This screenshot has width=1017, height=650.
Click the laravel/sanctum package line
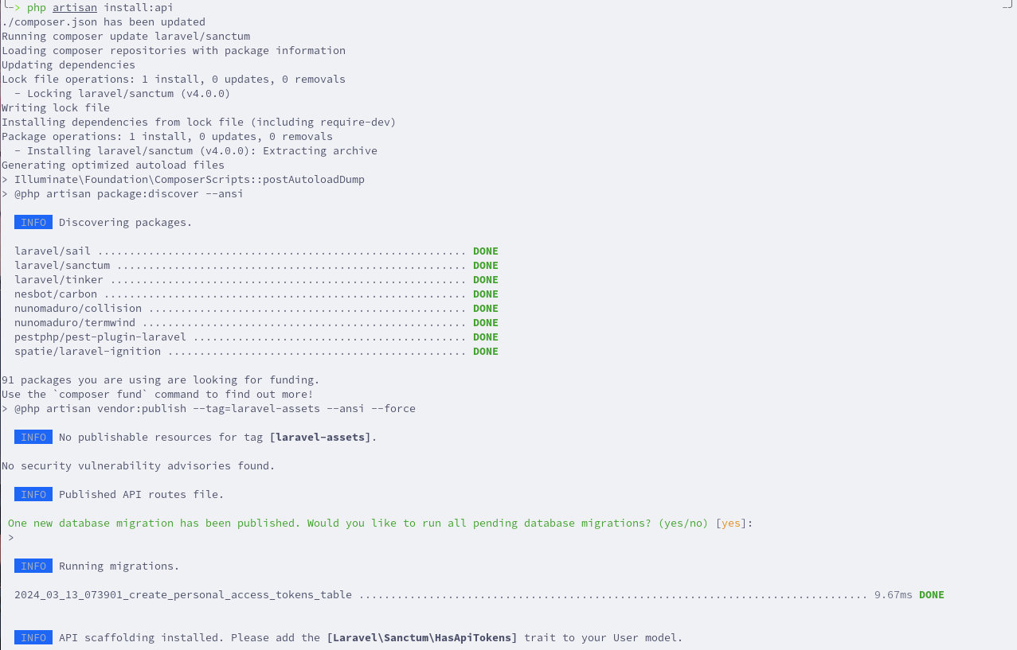(x=256, y=265)
